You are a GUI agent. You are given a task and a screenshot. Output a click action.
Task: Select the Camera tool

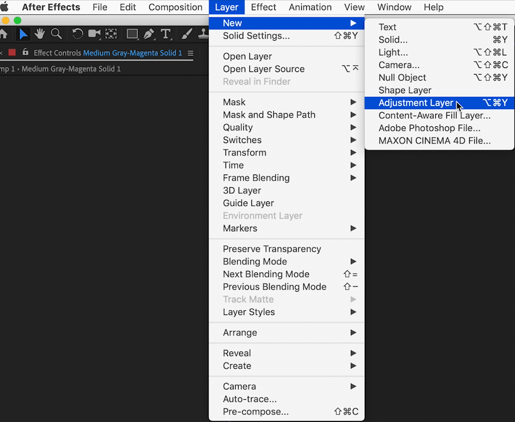click(94, 34)
